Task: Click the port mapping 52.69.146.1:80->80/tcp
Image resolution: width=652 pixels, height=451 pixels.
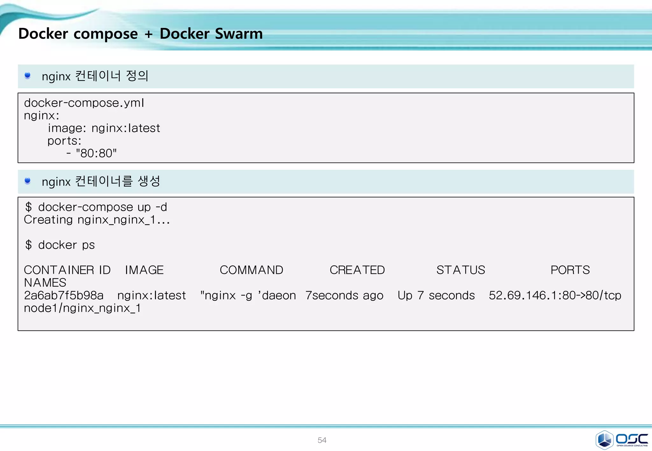Action: (555, 295)
